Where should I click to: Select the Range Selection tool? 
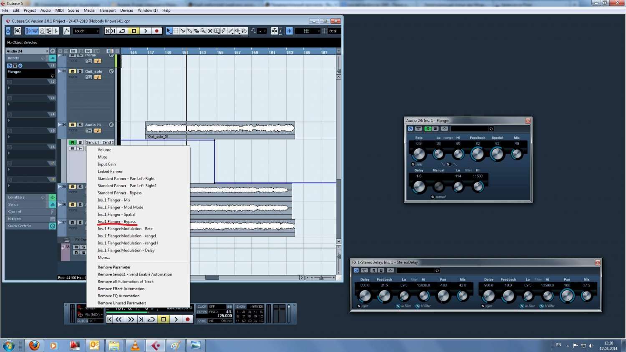pyautogui.click(x=176, y=31)
